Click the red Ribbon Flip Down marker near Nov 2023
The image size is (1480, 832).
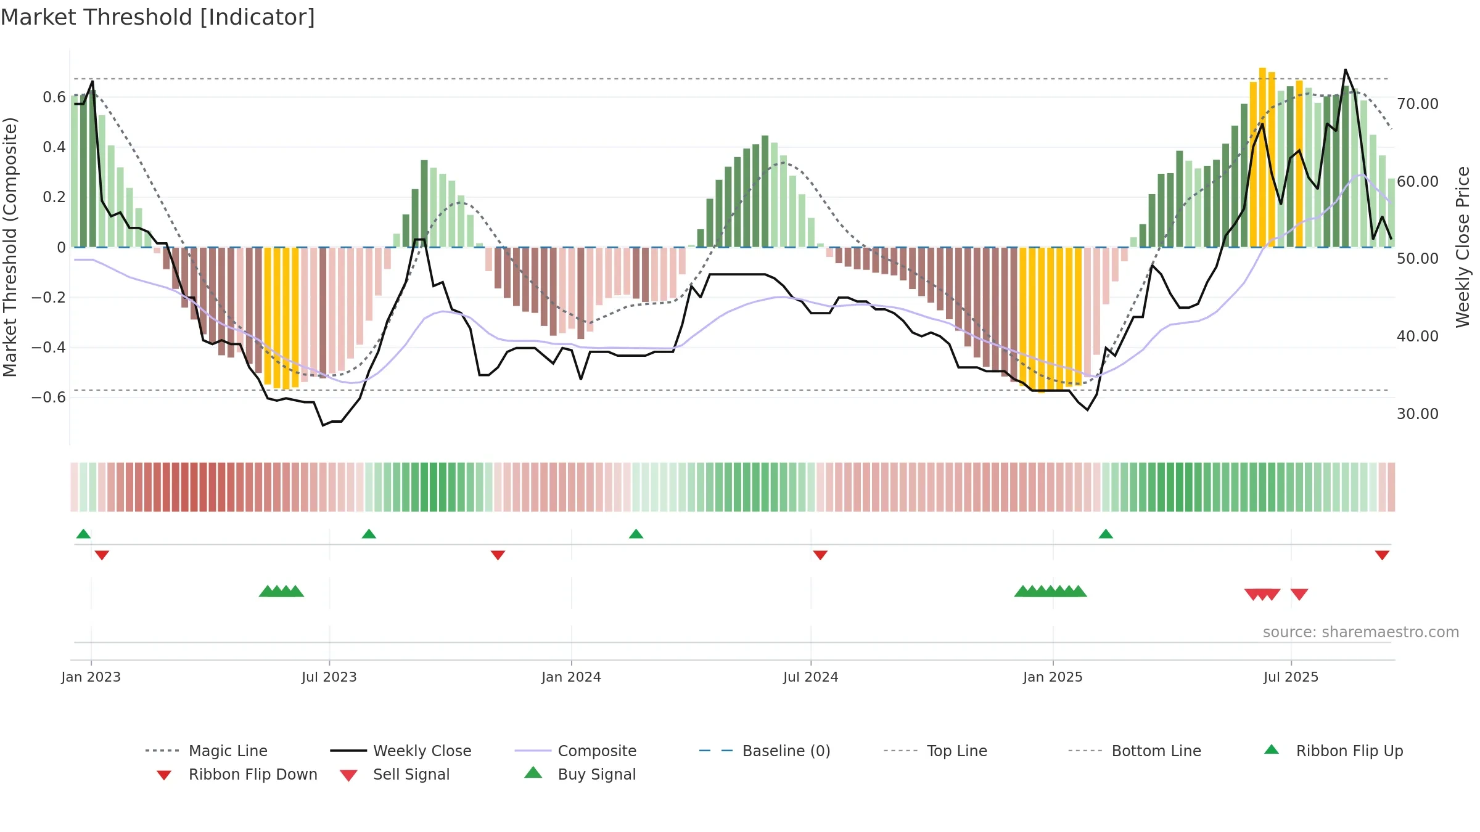(x=498, y=555)
